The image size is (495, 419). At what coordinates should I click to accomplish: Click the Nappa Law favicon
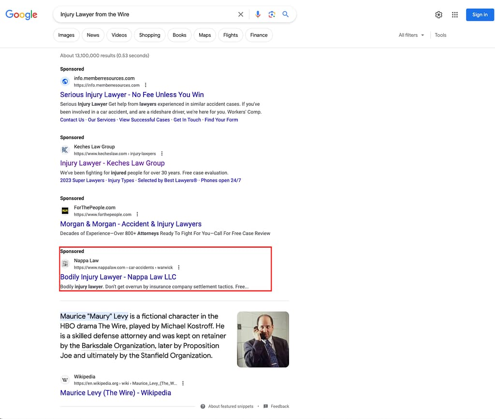(65, 264)
